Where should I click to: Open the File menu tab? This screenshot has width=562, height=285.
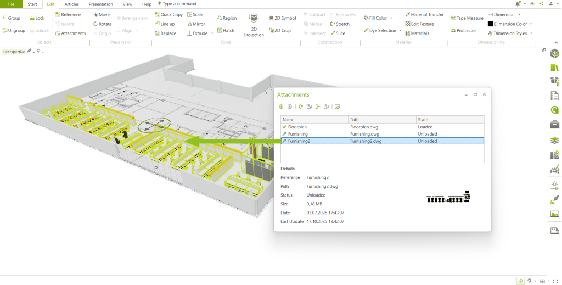11,4
